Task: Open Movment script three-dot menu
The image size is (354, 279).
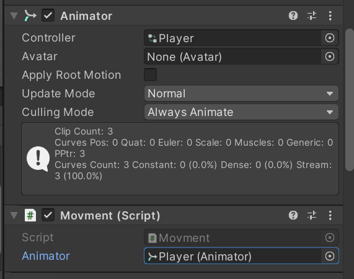Action: (330, 215)
